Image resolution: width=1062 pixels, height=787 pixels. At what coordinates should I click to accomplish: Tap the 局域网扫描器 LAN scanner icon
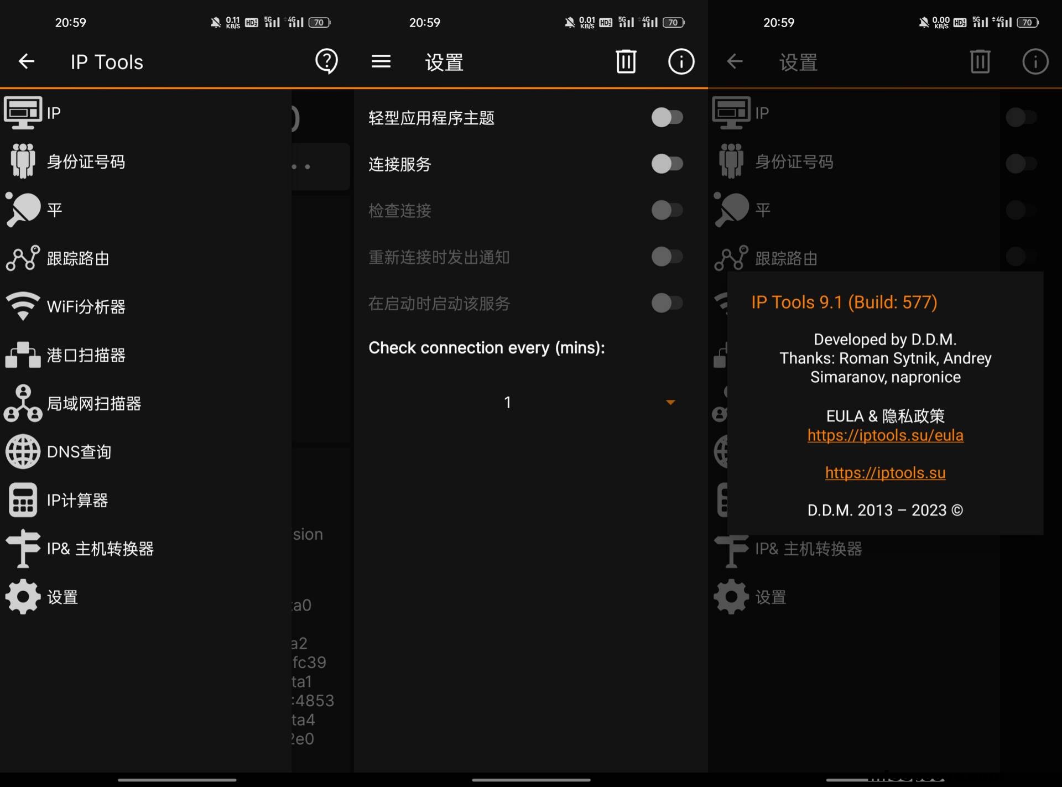[x=23, y=403]
